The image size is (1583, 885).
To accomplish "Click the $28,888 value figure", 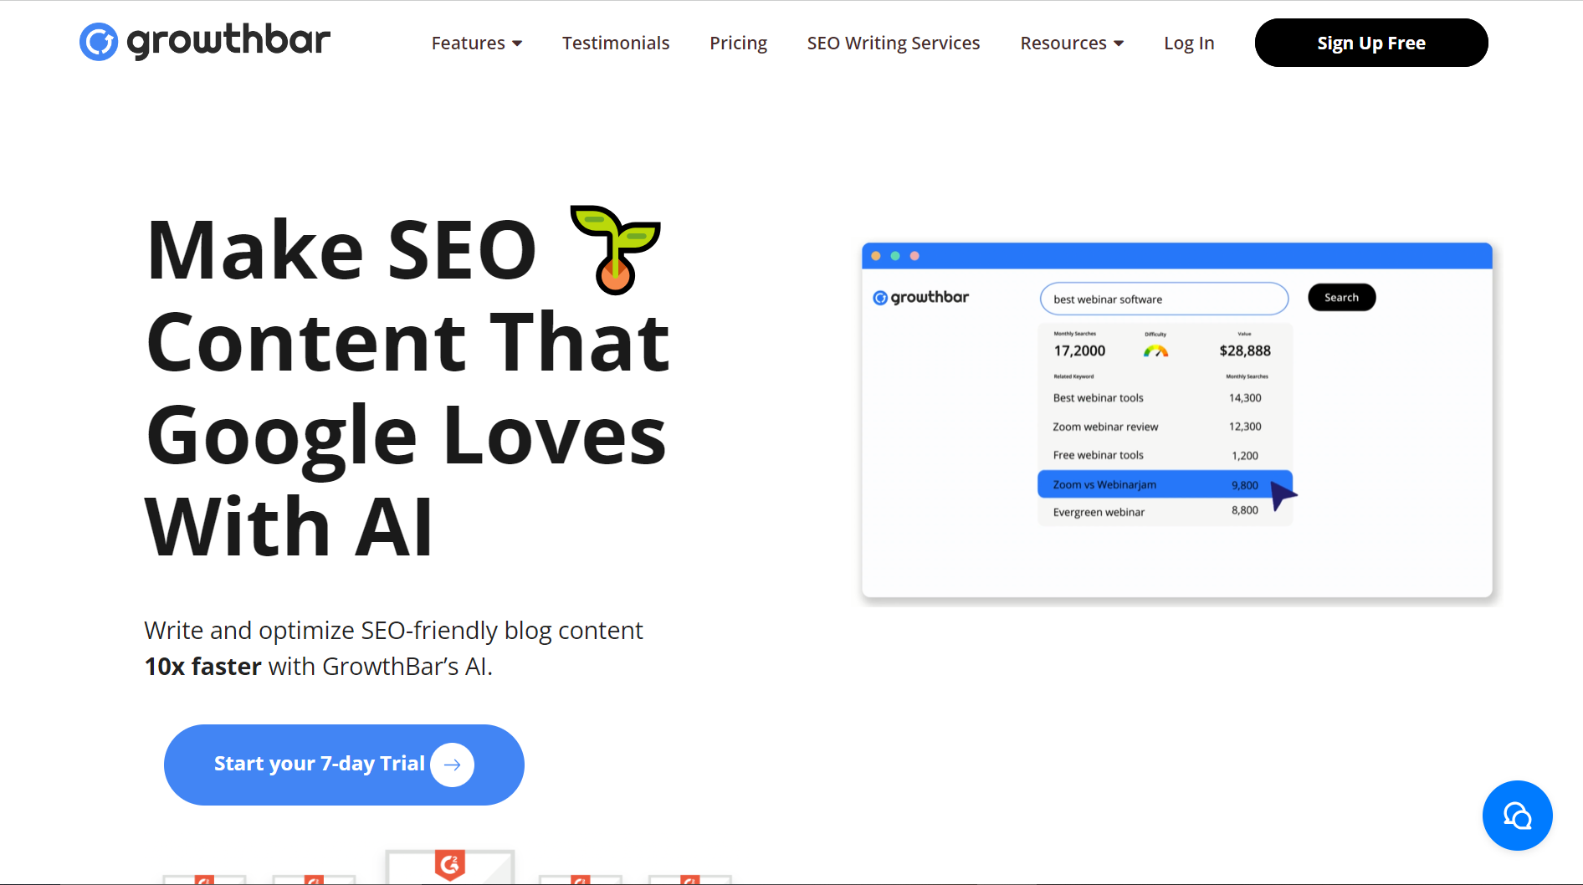I will tap(1245, 350).
